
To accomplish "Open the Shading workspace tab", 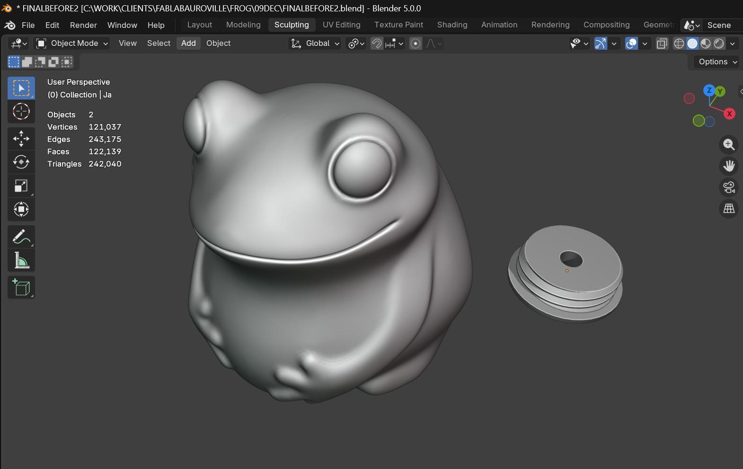I will 452,25.
